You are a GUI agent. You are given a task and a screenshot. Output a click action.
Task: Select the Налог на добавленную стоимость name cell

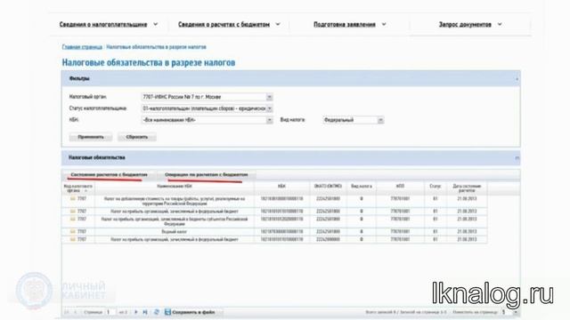click(175, 202)
